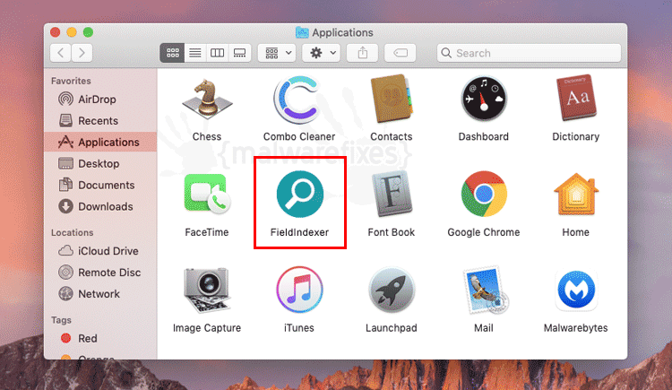Select the Red tag

tap(100, 339)
